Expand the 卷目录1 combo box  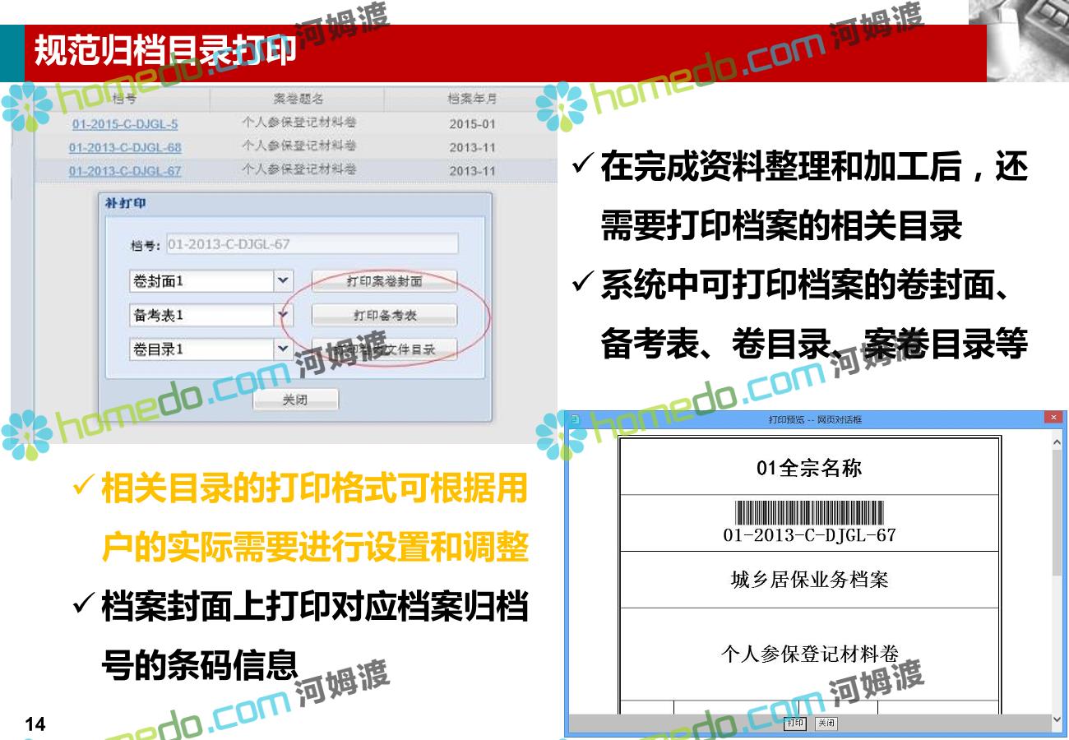[283, 349]
